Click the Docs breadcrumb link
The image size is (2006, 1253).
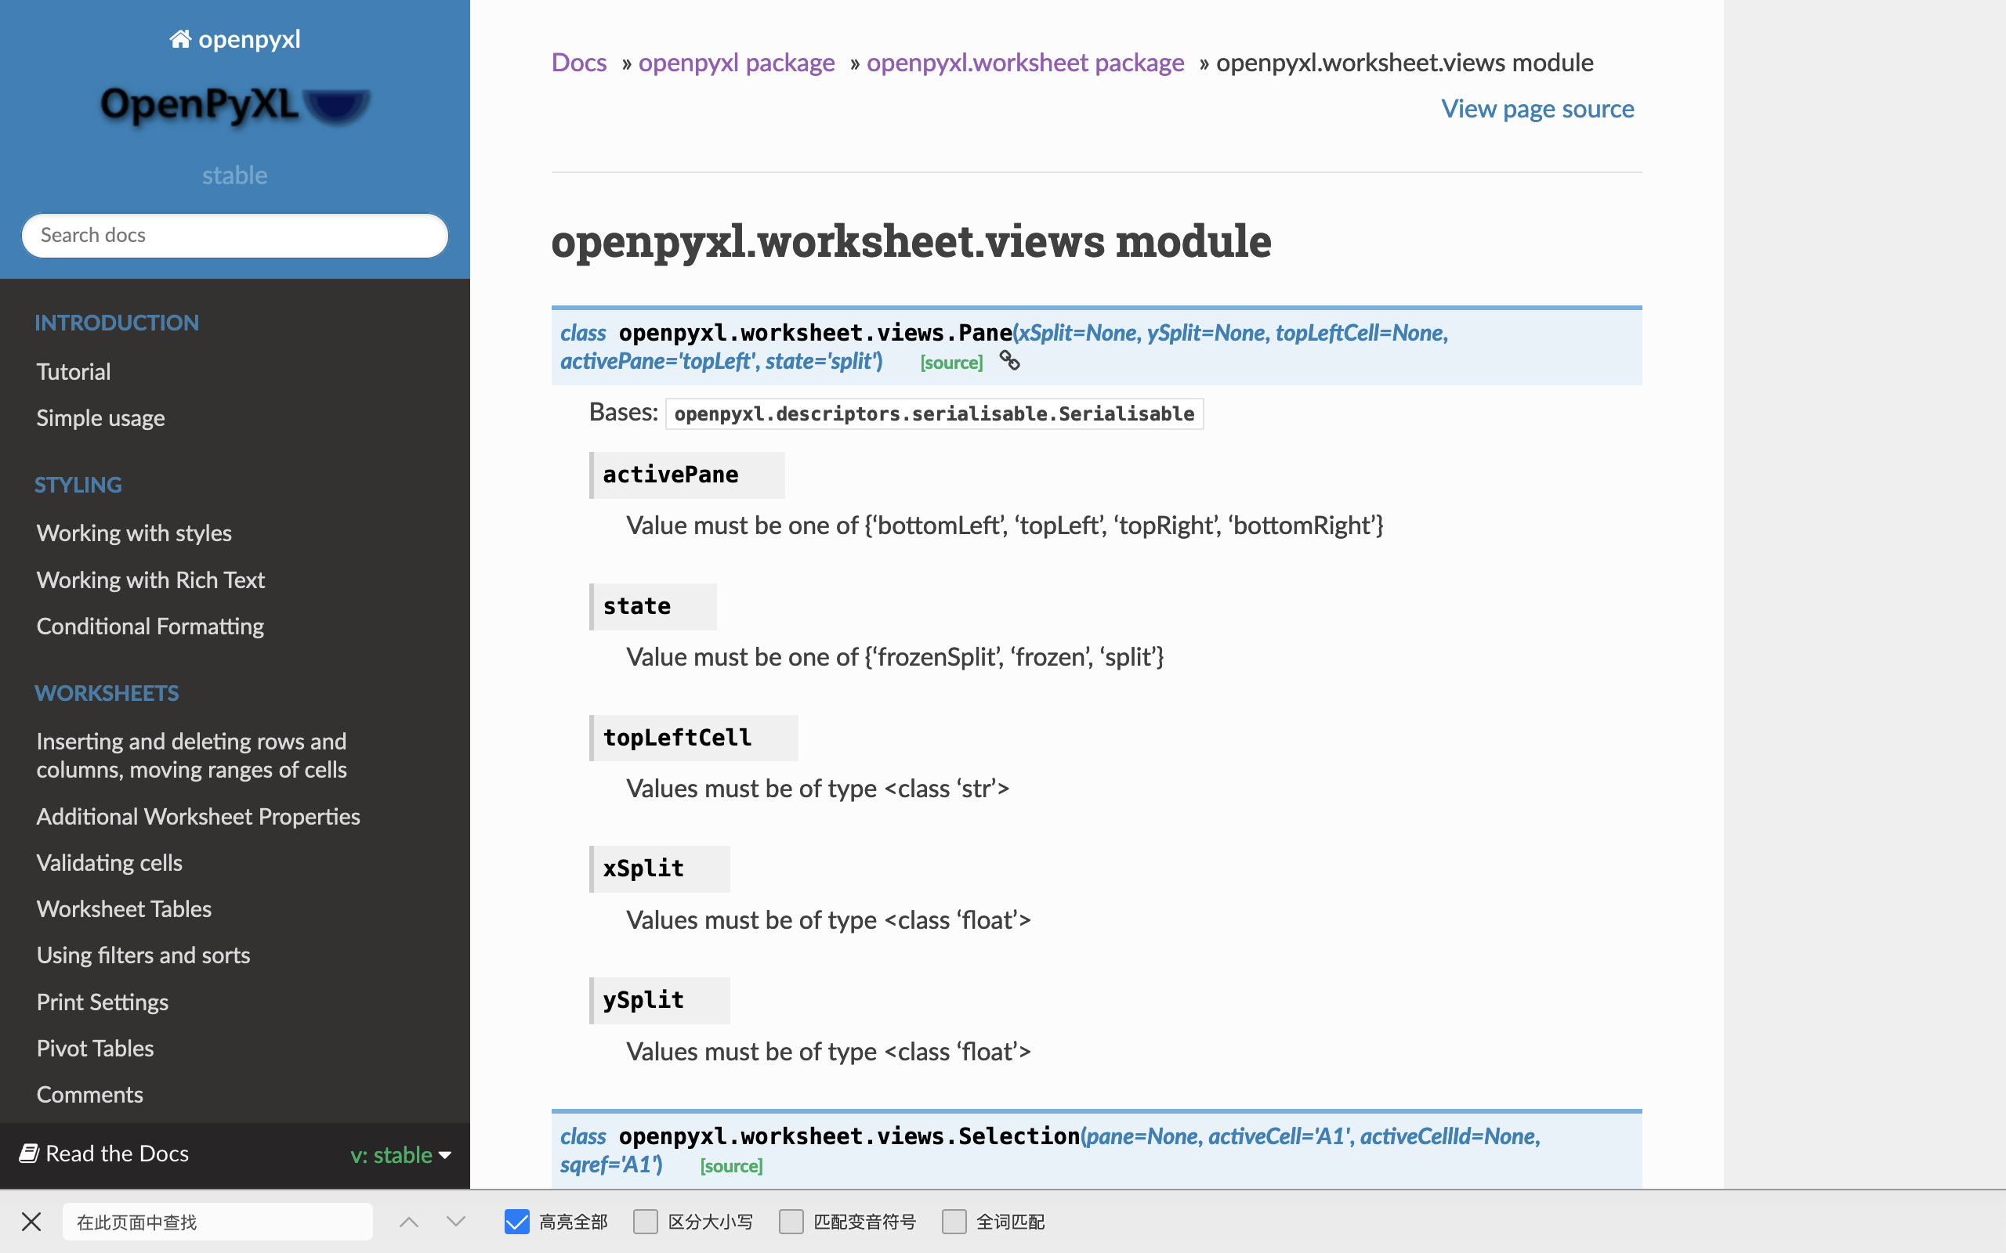point(579,60)
